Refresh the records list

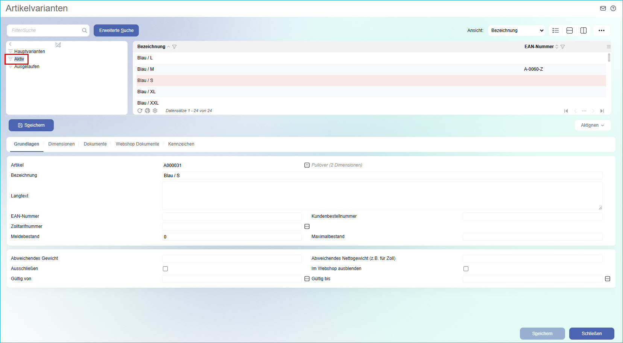pos(140,111)
